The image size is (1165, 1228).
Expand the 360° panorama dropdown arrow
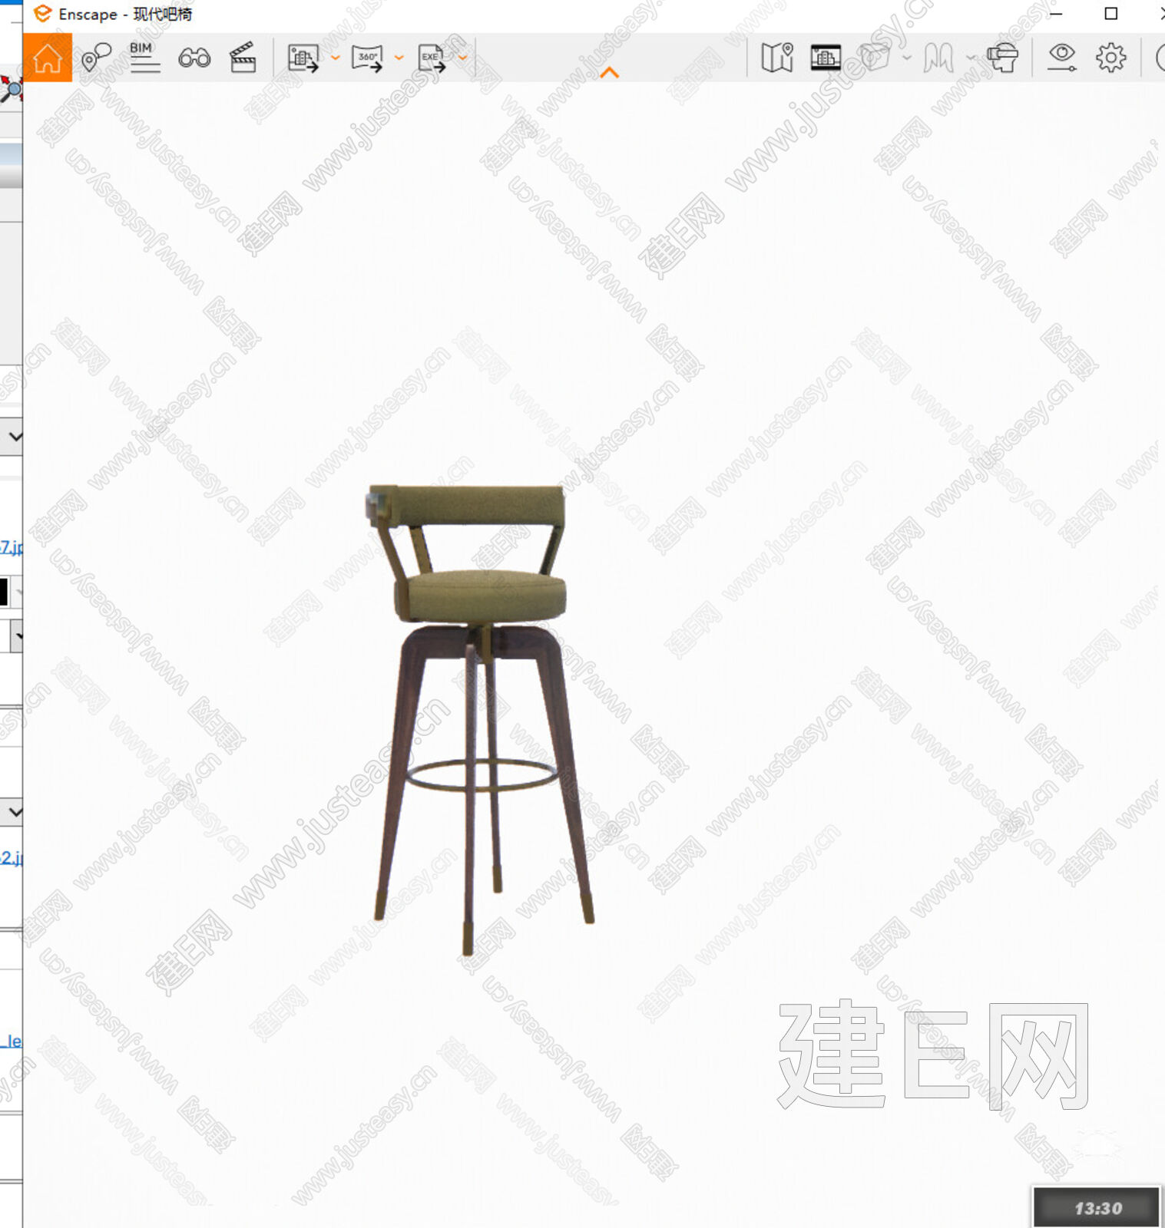pos(399,58)
